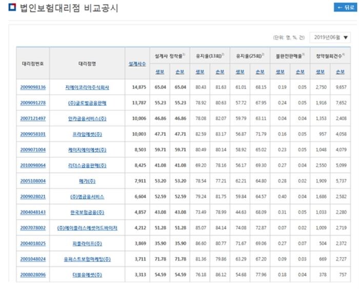359x289 pixels.
Task: Open agency number 2004018025
Action: [x=33, y=243]
